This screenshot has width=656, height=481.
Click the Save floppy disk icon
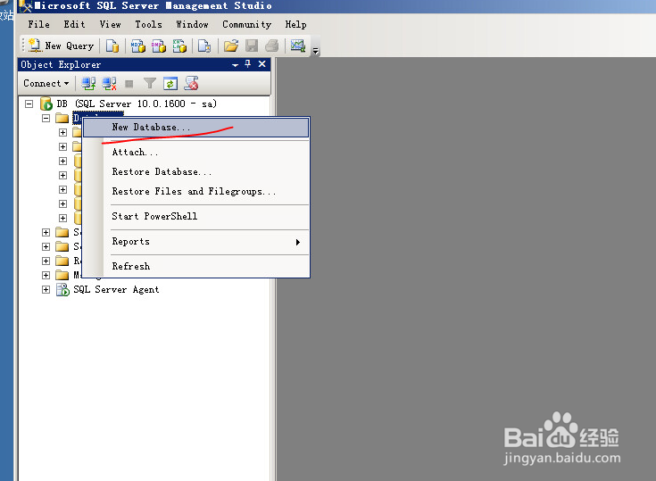pos(252,46)
